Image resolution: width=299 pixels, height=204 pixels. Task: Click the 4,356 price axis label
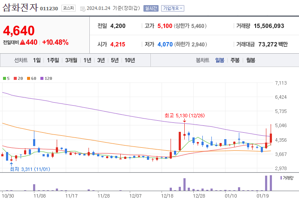[x=281, y=140]
